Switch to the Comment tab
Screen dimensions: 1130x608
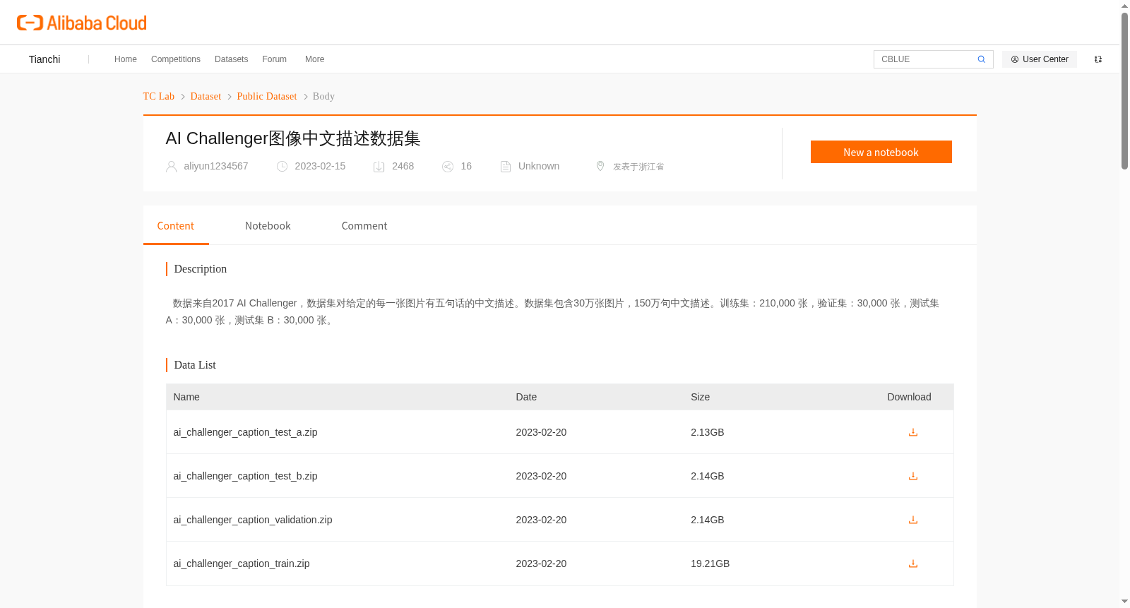(x=364, y=226)
